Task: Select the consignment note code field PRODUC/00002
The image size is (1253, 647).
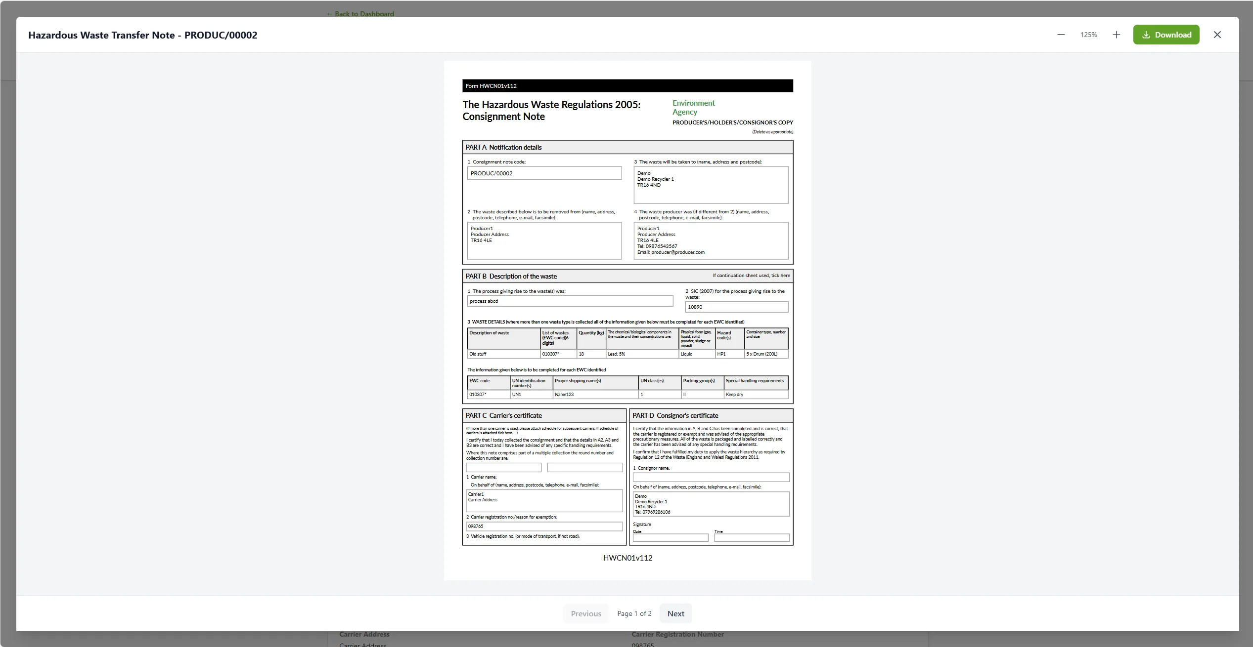Action: [x=544, y=173]
